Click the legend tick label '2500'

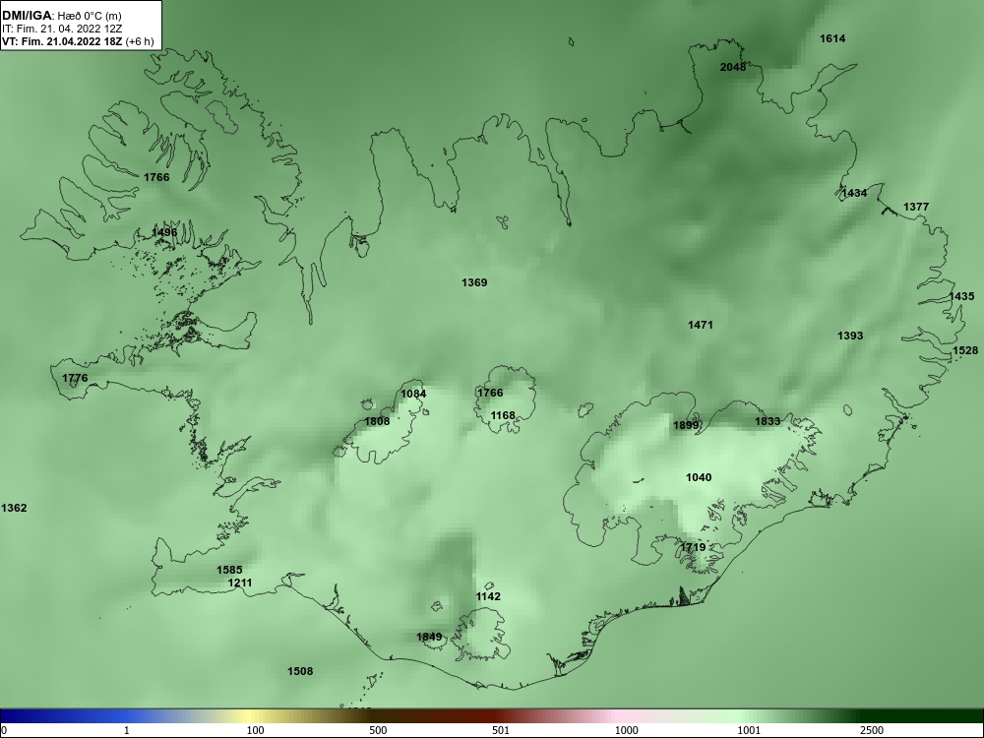coord(872,730)
